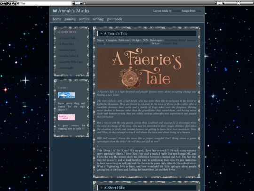Adjust the volume slider knob
The width and height of the screenshot is (254, 191).
tap(238, 3)
